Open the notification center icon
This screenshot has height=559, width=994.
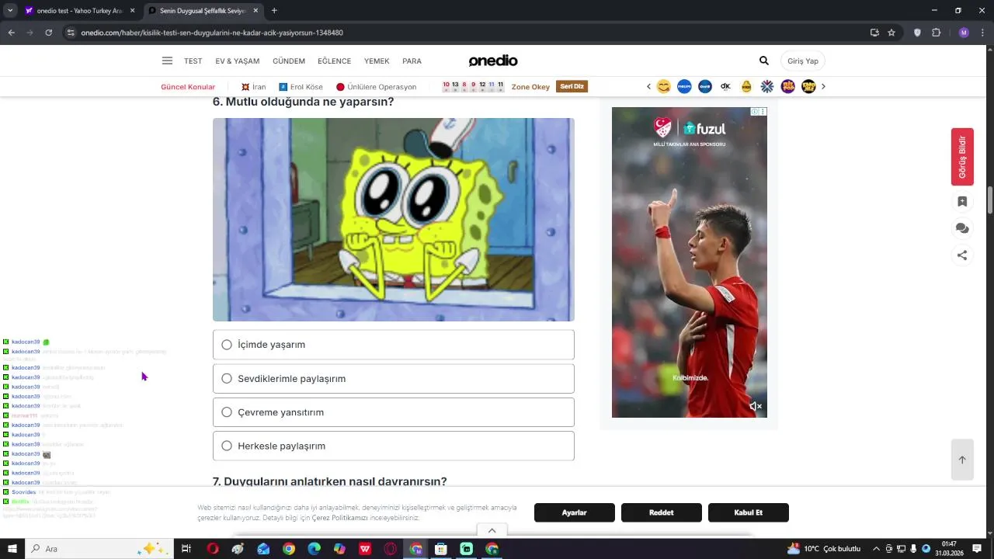(977, 549)
